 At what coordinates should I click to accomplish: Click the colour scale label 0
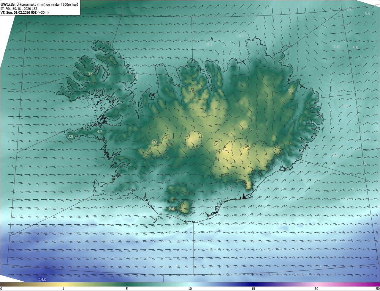click(x=1, y=289)
